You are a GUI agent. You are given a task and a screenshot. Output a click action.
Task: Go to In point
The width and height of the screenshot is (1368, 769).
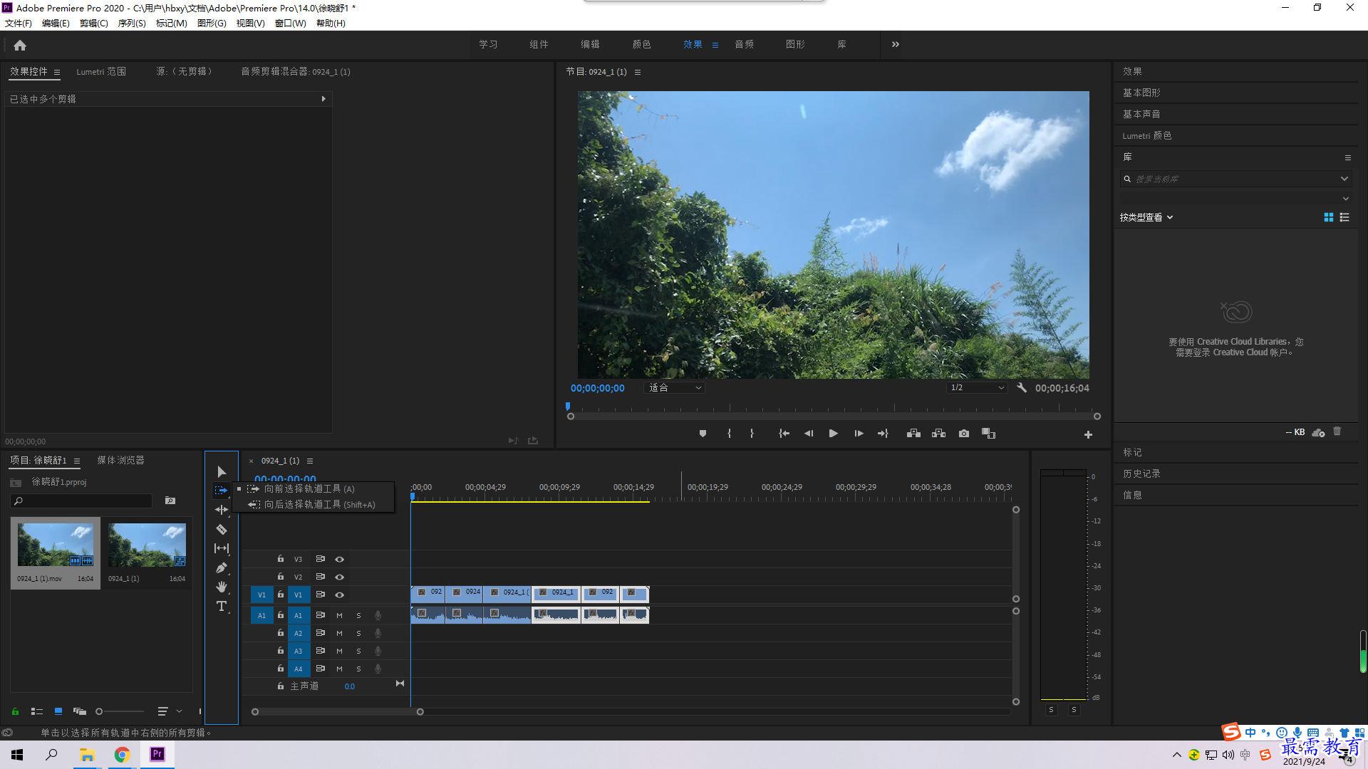(x=784, y=433)
